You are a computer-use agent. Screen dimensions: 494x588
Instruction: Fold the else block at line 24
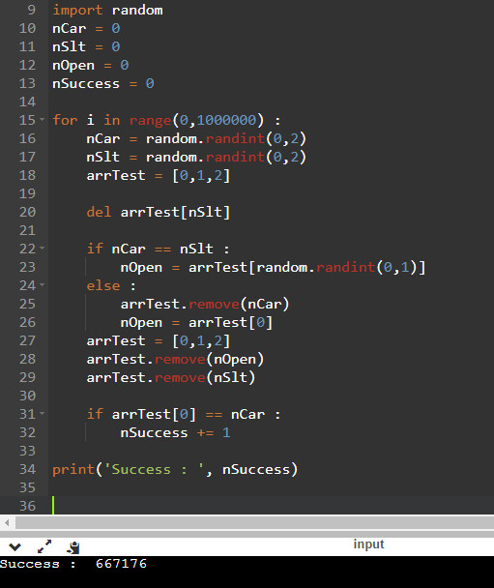42,285
